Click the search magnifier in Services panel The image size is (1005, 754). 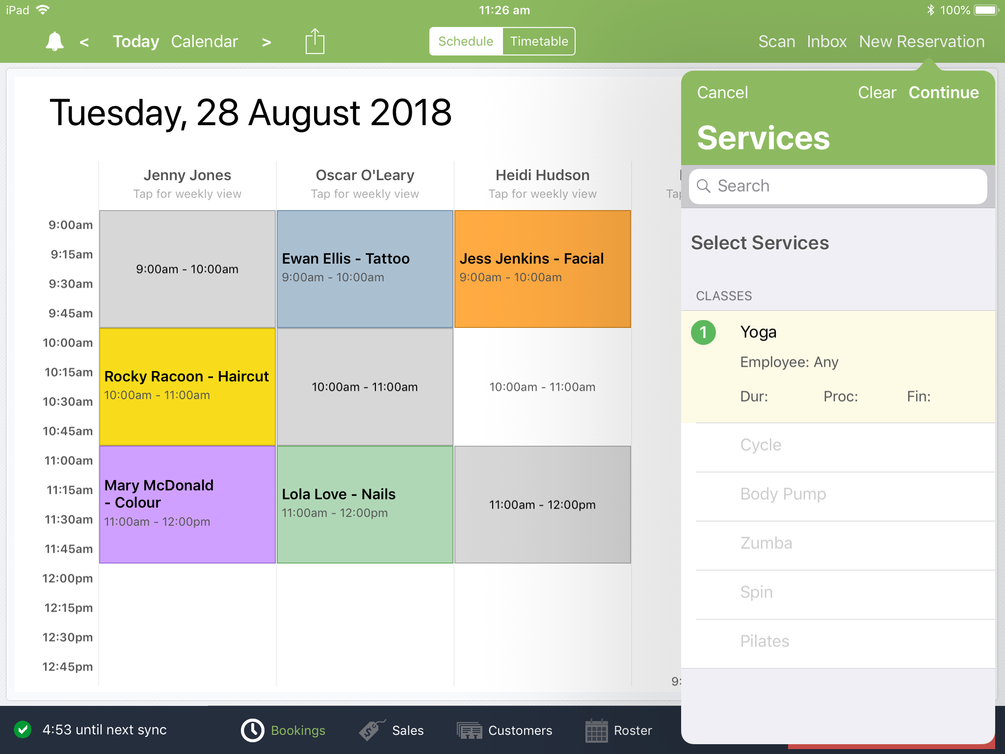(x=704, y=186)
